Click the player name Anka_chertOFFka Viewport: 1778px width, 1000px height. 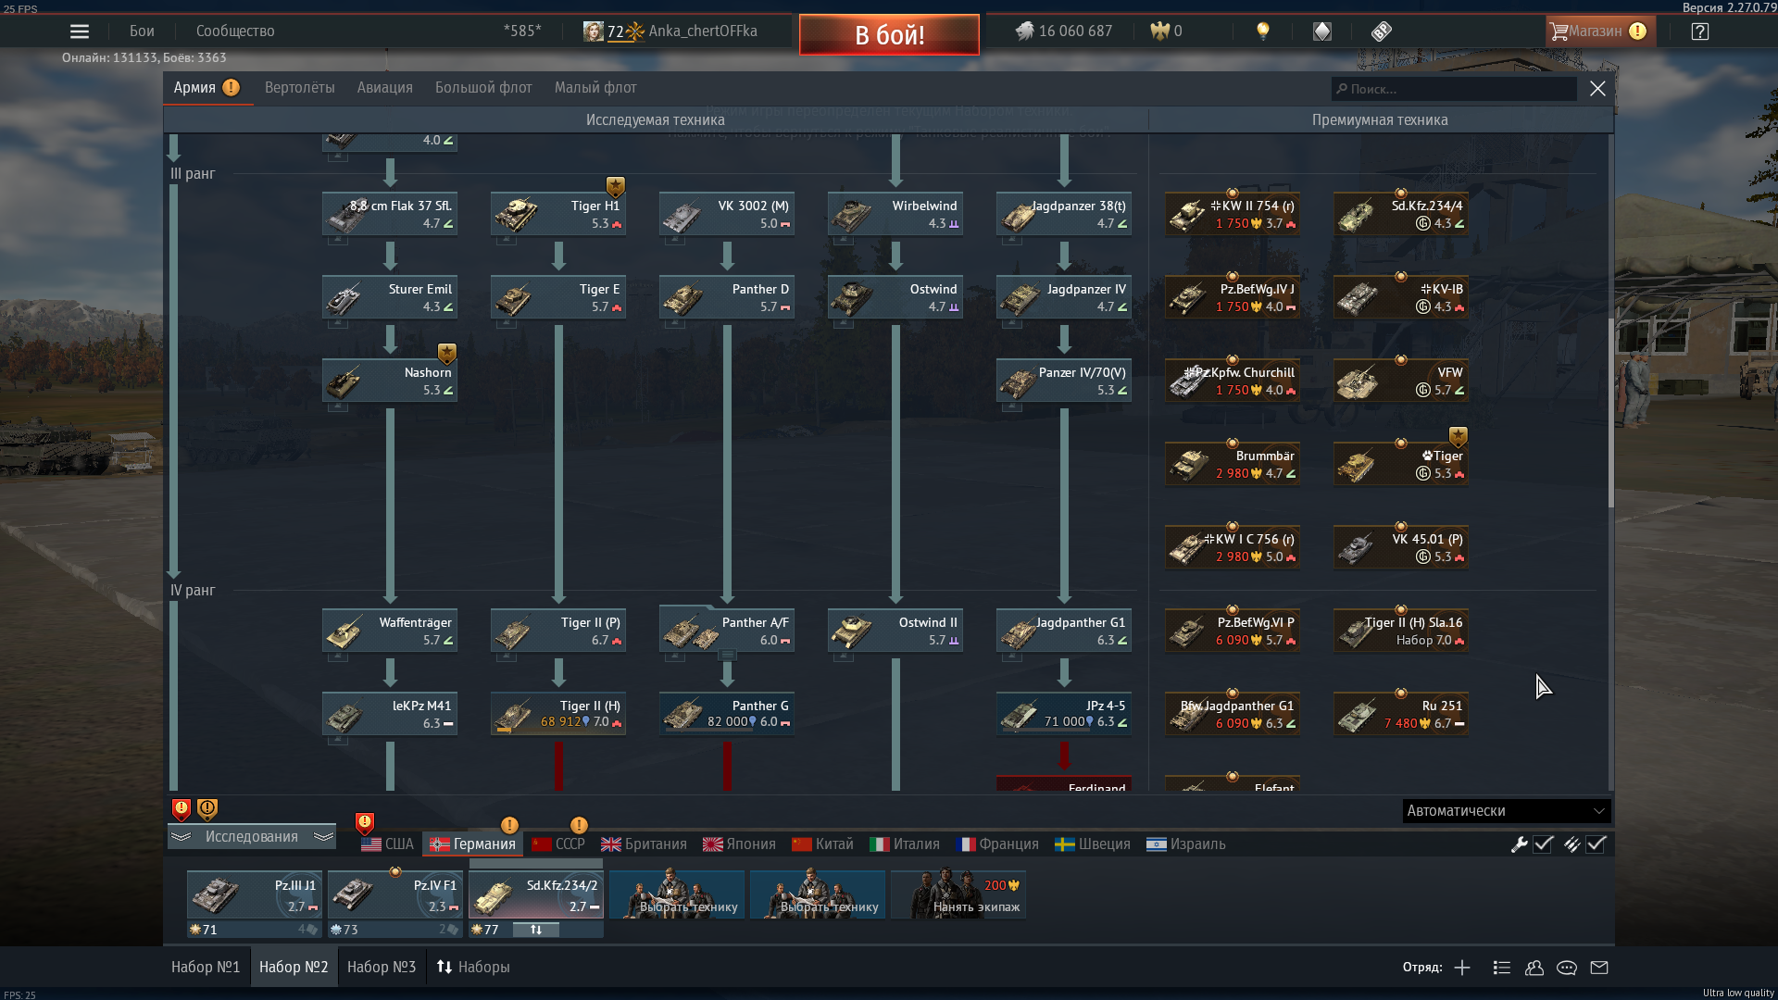pyautogui.click(x=703, y=31)
